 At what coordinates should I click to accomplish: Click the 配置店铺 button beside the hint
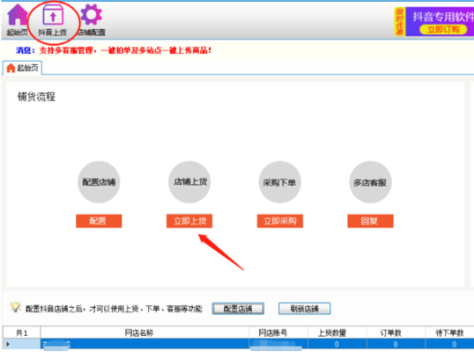pos(238,308)
